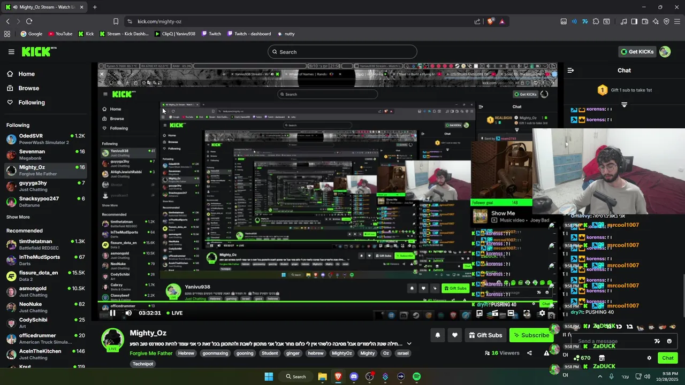Expand the stream title description chevron
The width and height of the screenshot is (685, 385).
point(409,344)
